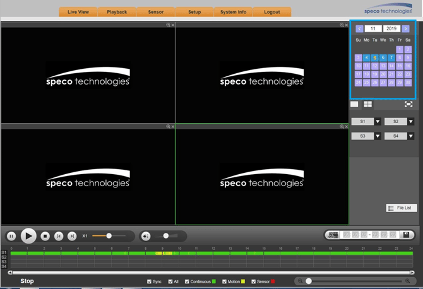Open the Setup tab
This screenshot has height=289, width=423.
point(194,12)
